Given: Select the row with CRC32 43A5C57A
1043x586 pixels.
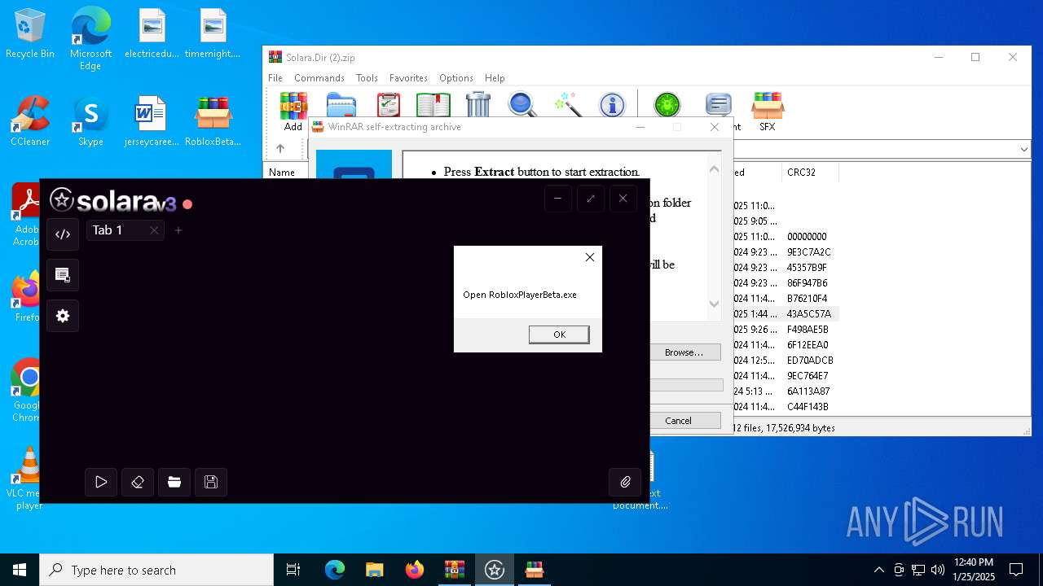Looking at the screenshot, I should pyautogui.click(x=786, y=314).
